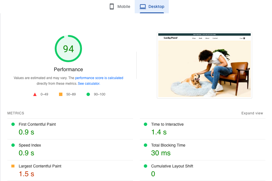The width and height of the screenshot is (272, 181).
Task: Open the 'performance score is calculated' link
Action: tap(99, 78)
